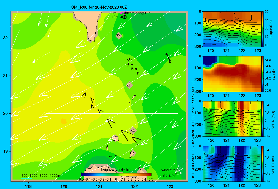Click the title OM_fc00 for 30-Nov-2020 00Z
This screenshot has height=189, width=278.
tap(99, 7)
